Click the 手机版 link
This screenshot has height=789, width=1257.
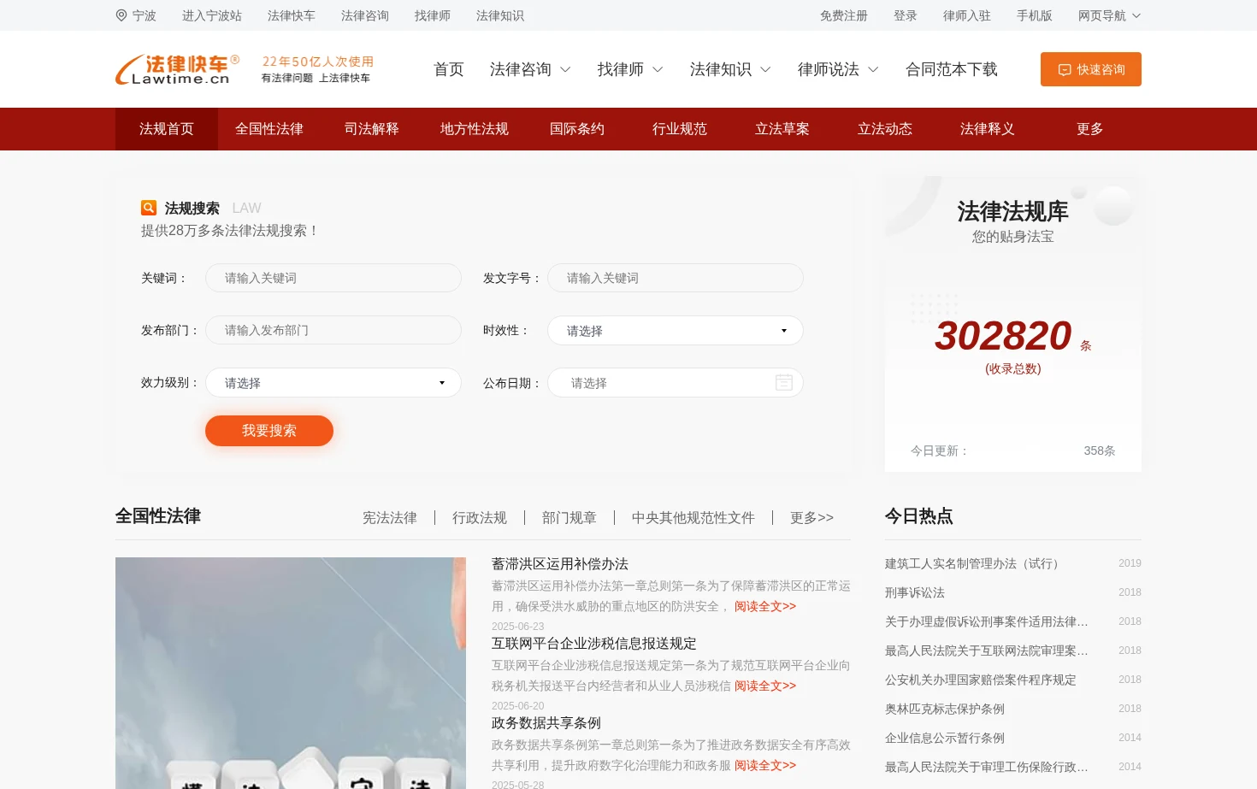coord(1035,15)
